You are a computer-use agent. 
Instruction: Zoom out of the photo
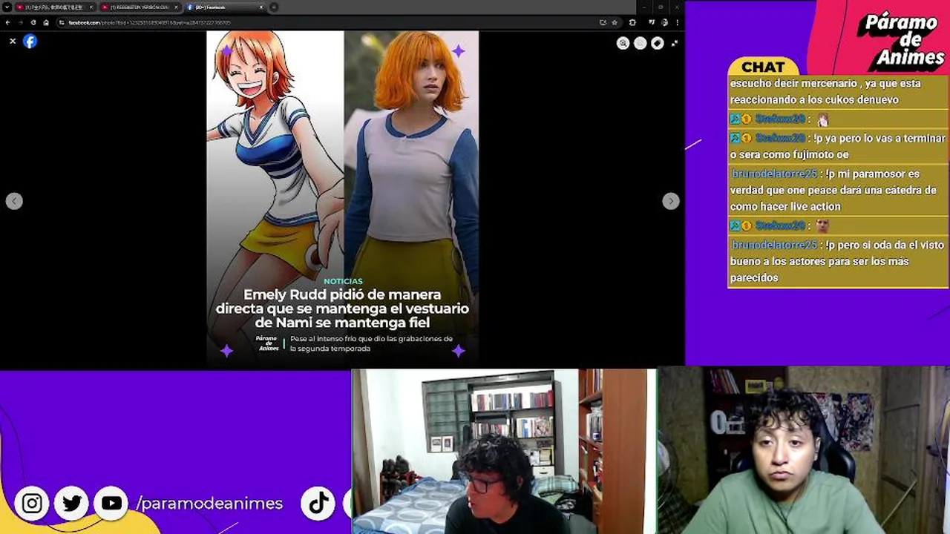point(641,43)
